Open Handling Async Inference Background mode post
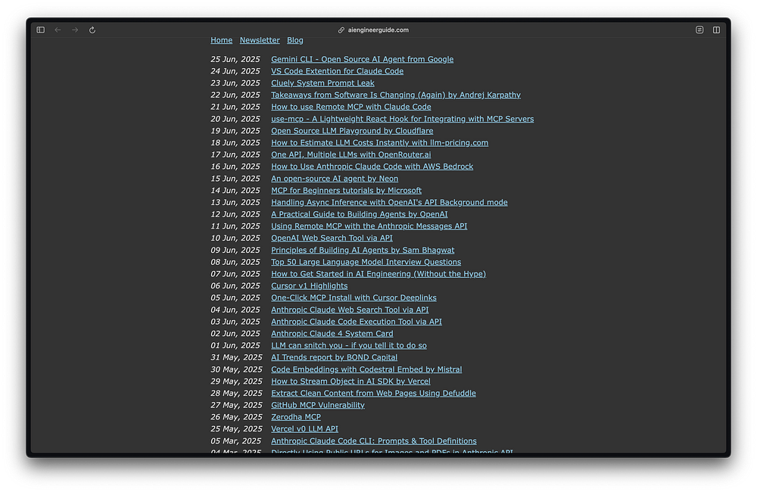Screen dimensions: 757x492 click(x=389, y=202)
